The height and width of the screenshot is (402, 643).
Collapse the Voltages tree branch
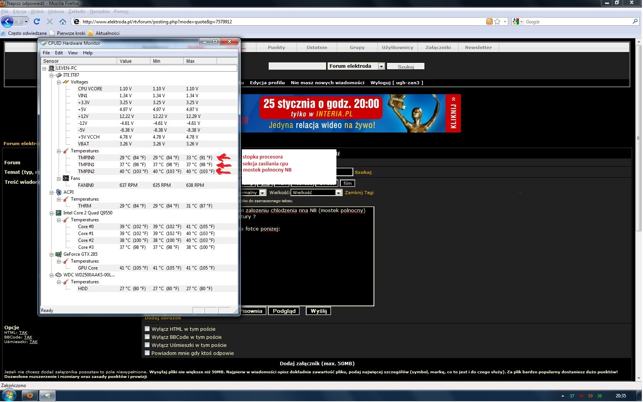point(59,82)
